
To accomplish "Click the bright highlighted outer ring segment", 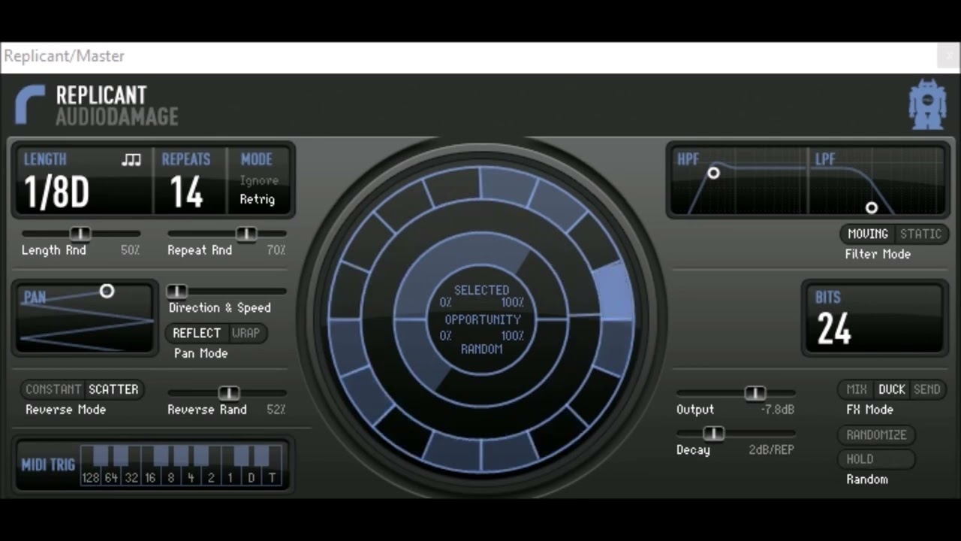I will click(616, 291).
